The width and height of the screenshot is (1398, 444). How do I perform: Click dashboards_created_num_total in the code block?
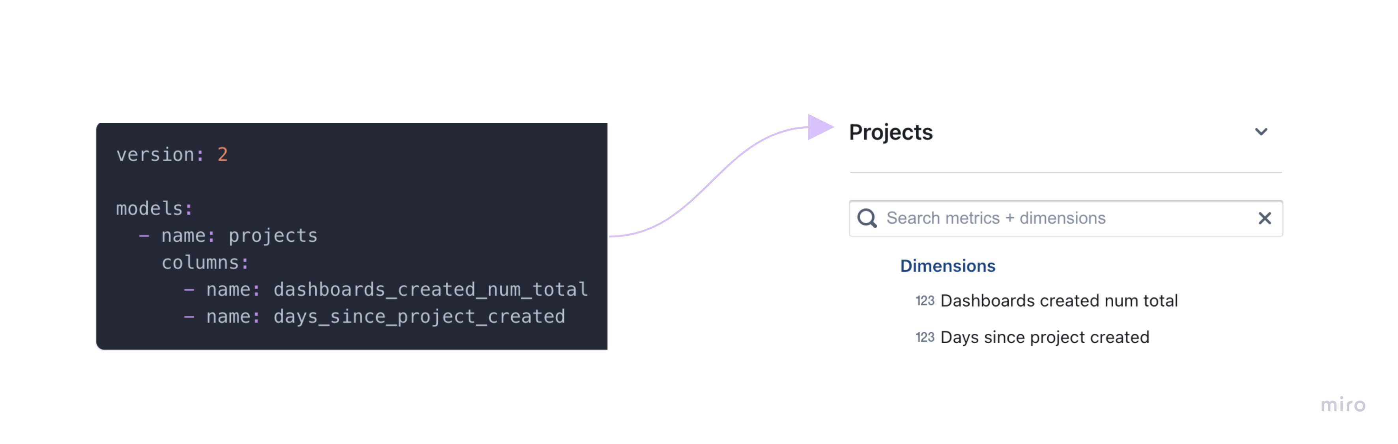(431, 290)
